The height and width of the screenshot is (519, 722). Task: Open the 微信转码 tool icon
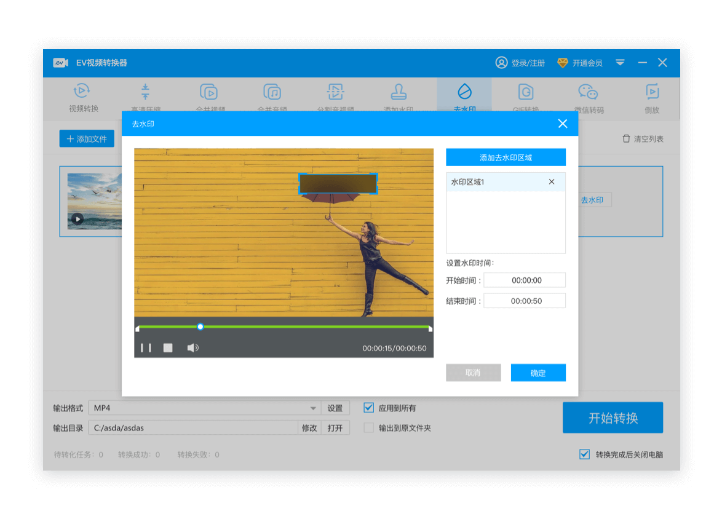tap(588, 92)
